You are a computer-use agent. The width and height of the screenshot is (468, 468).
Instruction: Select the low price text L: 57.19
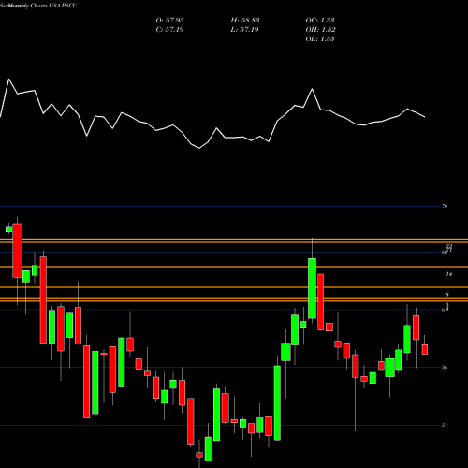click(x=245, y=30)
